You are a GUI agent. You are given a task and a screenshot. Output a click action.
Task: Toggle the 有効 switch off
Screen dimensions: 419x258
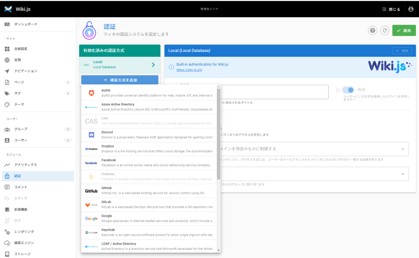click(x=348, y=90)
